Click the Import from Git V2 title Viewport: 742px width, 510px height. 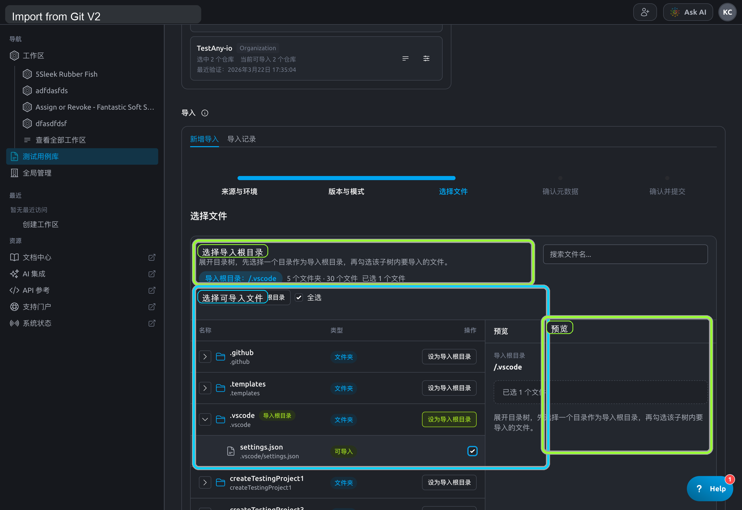56,16
